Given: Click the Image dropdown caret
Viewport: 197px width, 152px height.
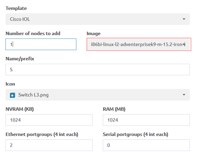Looking at the screenshot, I should pos(184,44).
